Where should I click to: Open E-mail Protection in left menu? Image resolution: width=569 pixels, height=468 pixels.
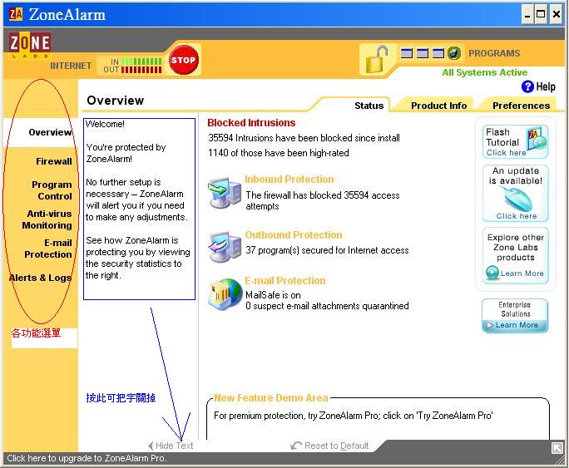48,249
